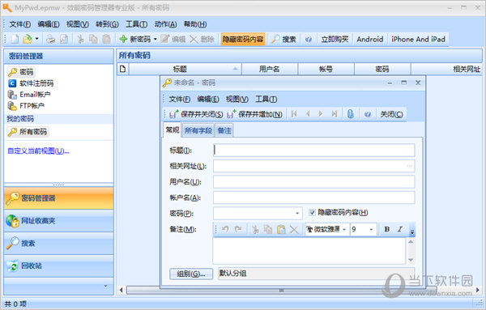Open the 回收站 navigation pane

click(58, 265)
